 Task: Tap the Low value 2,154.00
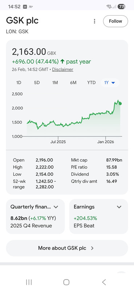44,174
